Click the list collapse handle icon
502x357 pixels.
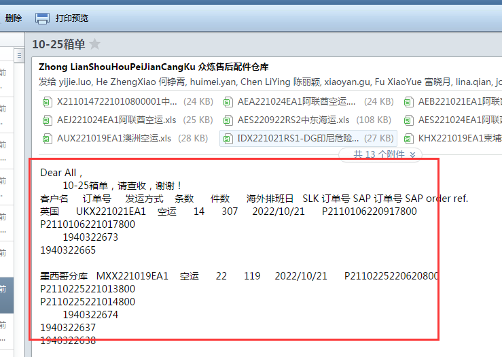tap(19, 56)
